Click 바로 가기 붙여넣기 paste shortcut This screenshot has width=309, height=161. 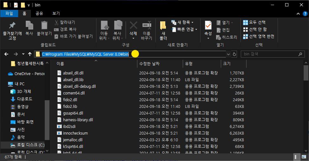(74, 36)
